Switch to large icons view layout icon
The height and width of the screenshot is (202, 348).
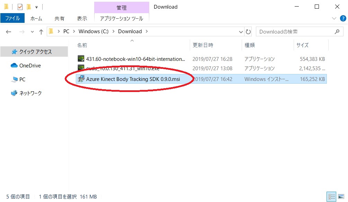pyautogui.click(x=341, y=196)
